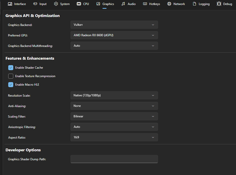Disable the Enable Shader Cache checkbox
The image size is (236, 175).
coord(11,68)
